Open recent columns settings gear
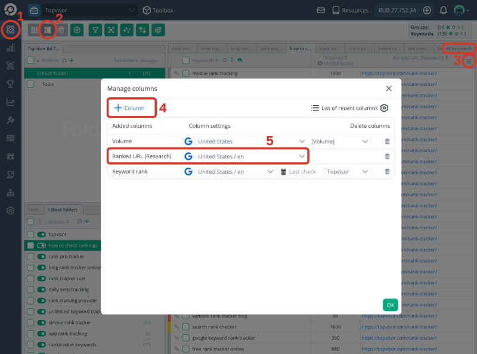Viewport: 477px width, 354px height. tap(385, 108)
